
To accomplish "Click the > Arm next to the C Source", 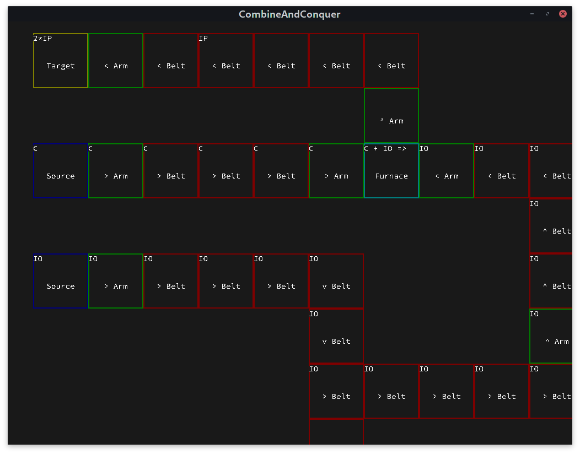I will pos(116,171).
